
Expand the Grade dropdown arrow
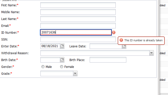75,73
